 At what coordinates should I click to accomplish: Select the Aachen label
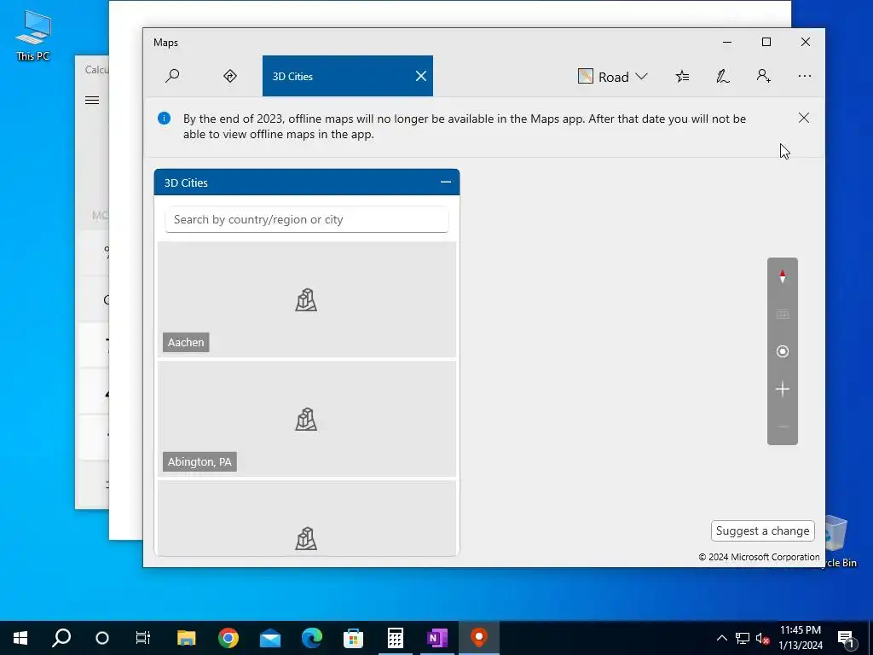pyautogui.click(x=186, y=342)
